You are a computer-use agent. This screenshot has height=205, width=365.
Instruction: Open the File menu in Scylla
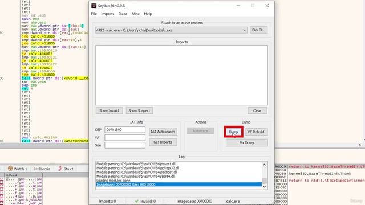(x=94, y=14)
